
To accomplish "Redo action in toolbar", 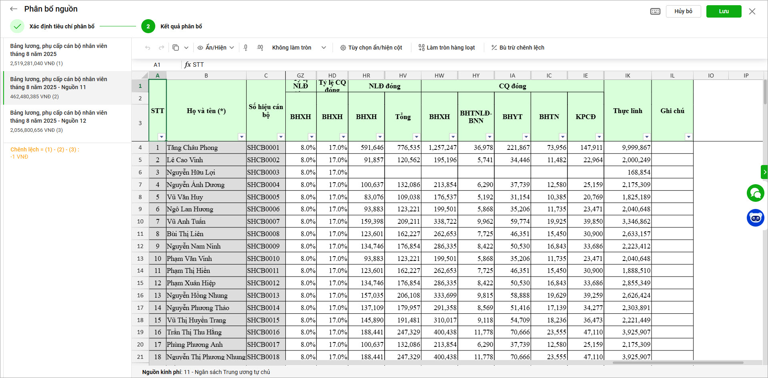I will point(161,48).
